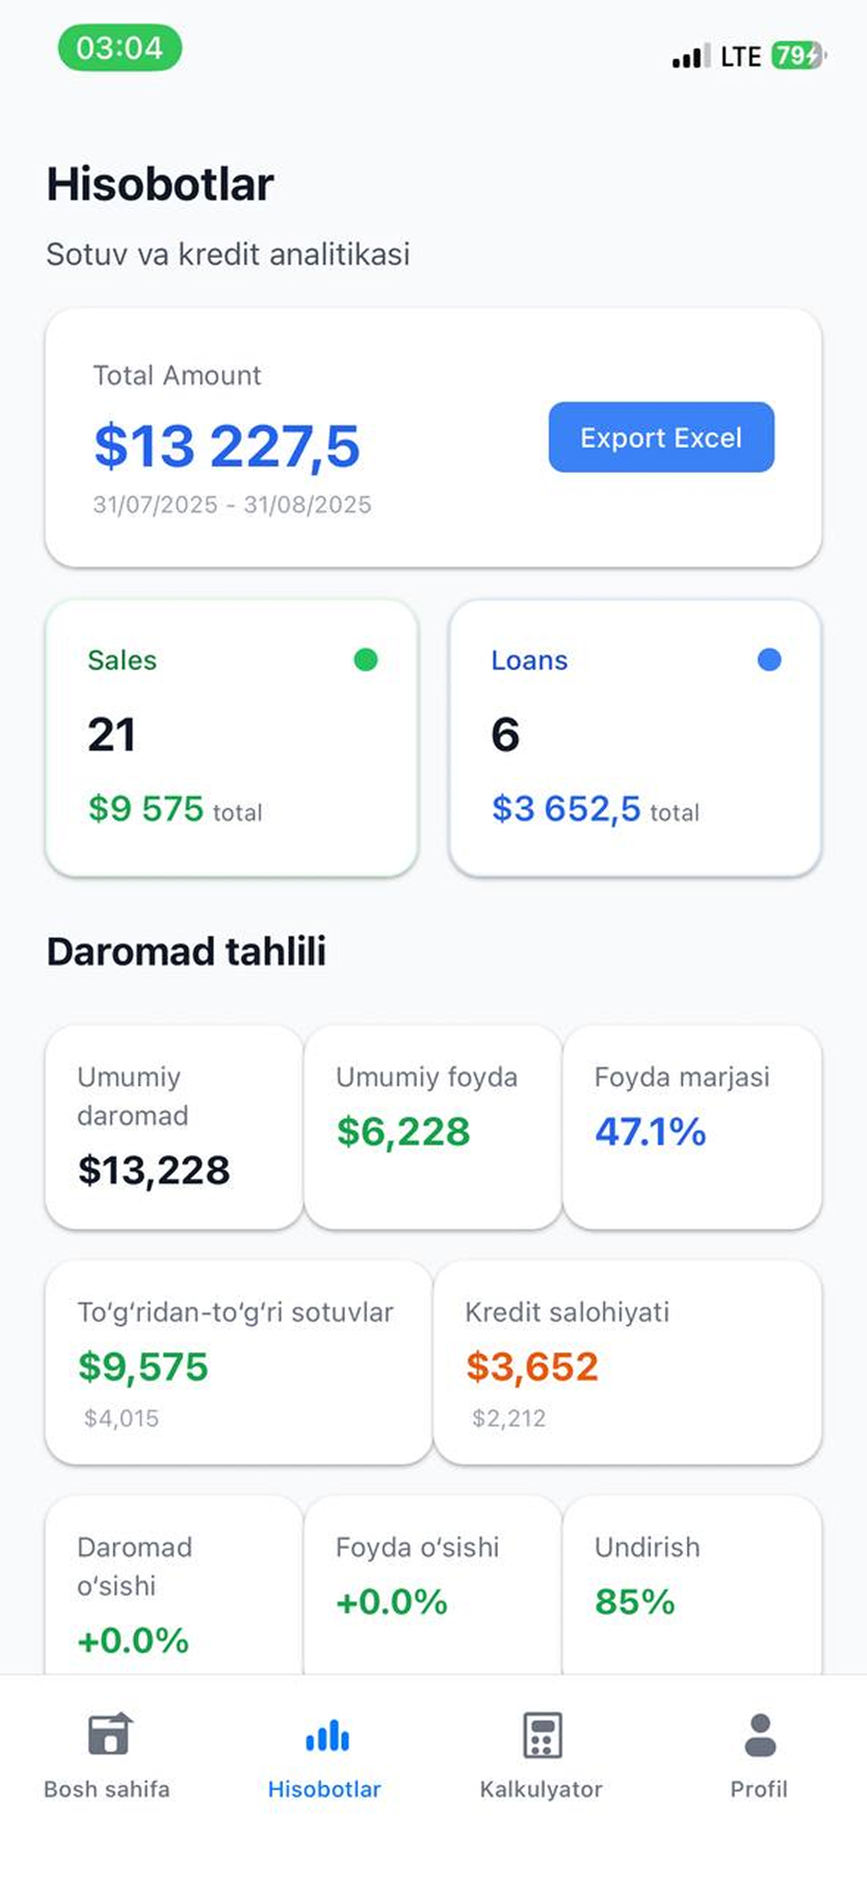The width and height of the screenshot is (867, 1884).
Task: Open the Kalkulyator calculator icon
Action: (x=543, y=1735)
